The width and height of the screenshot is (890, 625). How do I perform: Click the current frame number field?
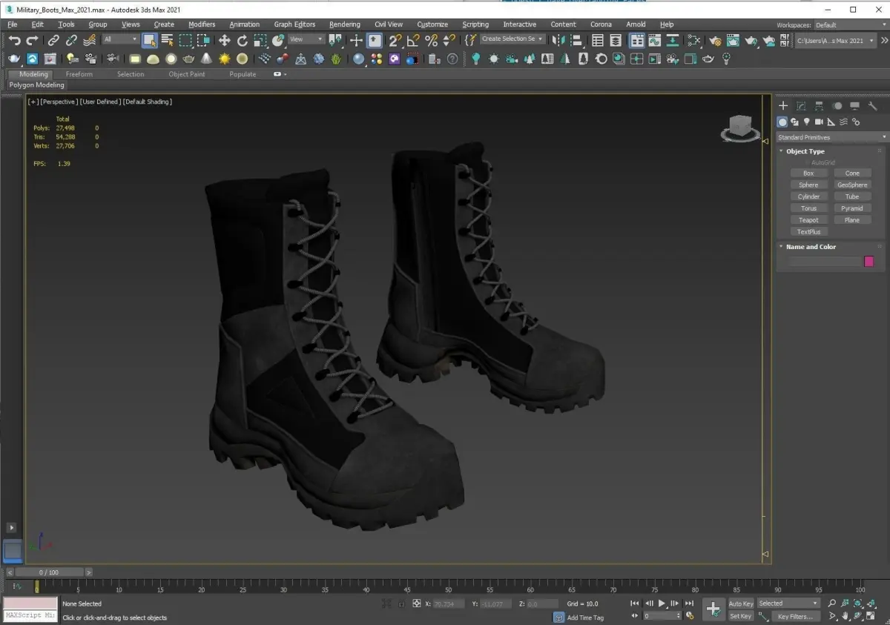click(x=660, y=615)
